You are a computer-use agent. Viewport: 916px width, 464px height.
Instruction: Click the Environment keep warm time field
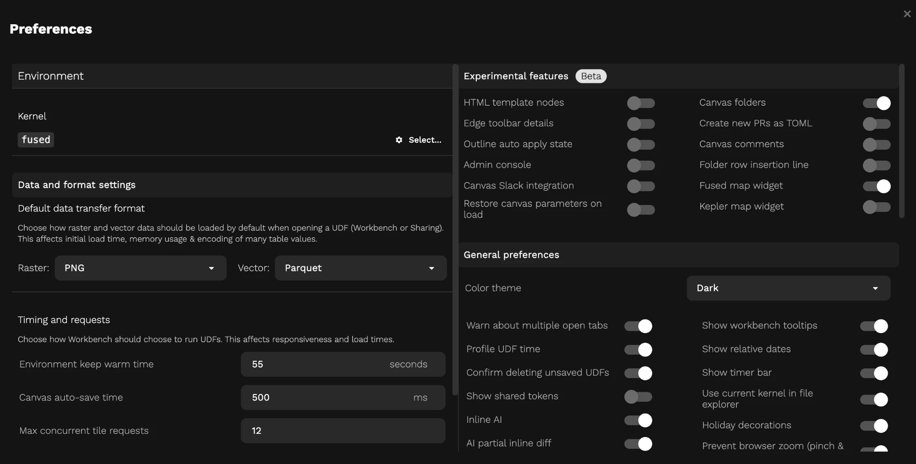click(x=343, y=364)
